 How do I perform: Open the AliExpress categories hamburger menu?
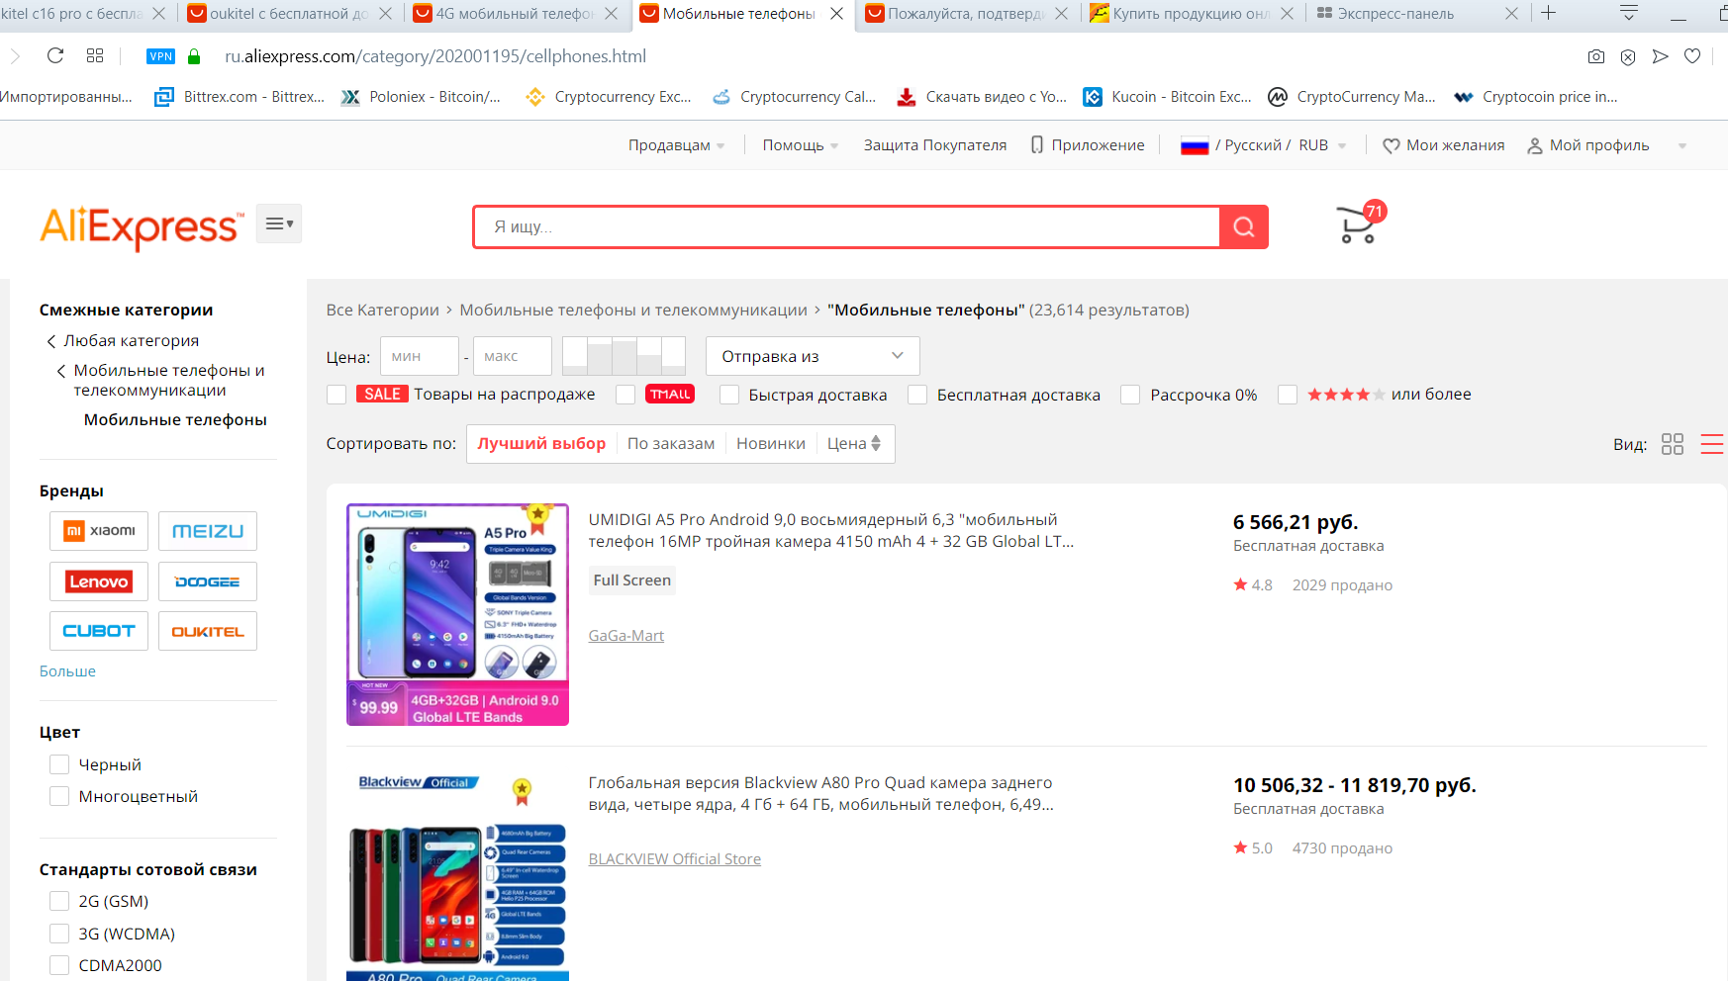tap(279, 223)
